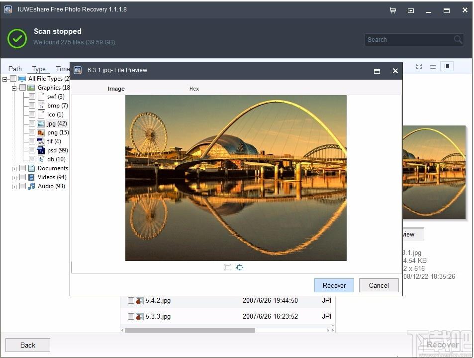Viewport: 474px width, 358px height.
Task: Close the File Preview dialog
Action: [395, 71]
